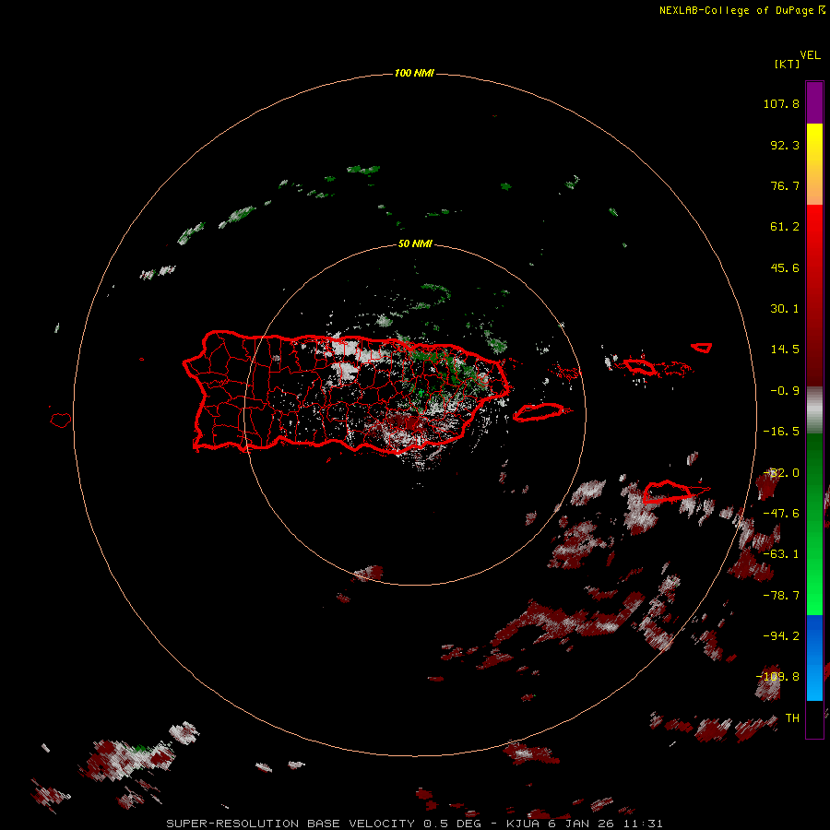Click the NEXLAB-College of DuPage watermark text

point(741,10)
